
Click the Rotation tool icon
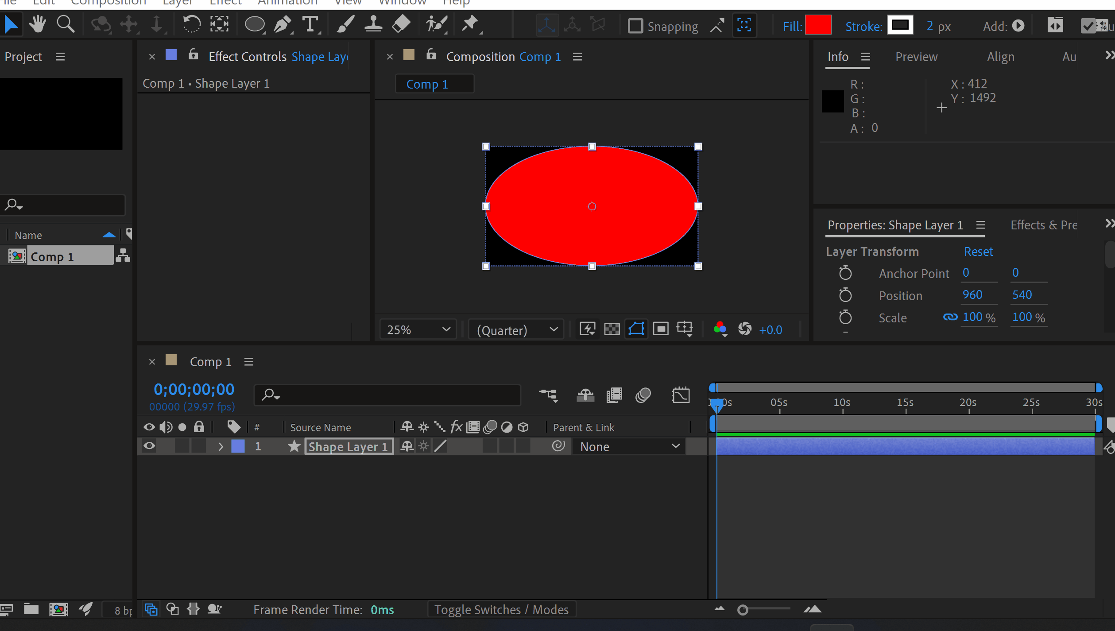pyautogui.click(x=192, y=24)
